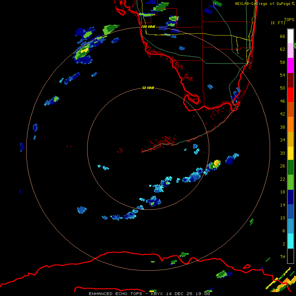Screen dimensions: 296x296
Task: Click the "62" legend value
Action: coord(283,49)
